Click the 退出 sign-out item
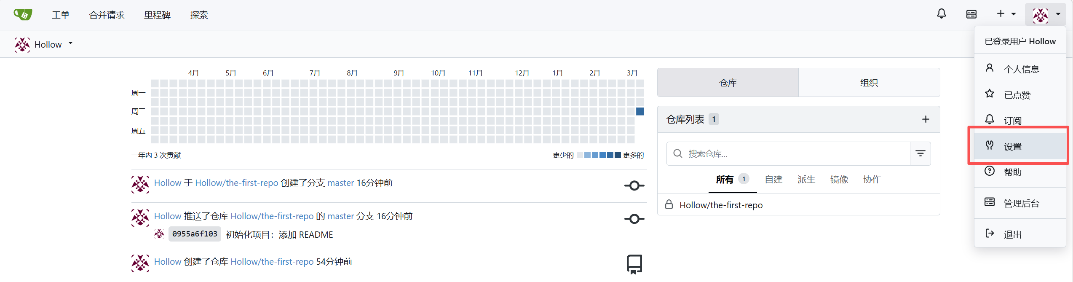Viewport: 1073px width, 282px height. coord(1012,234)
